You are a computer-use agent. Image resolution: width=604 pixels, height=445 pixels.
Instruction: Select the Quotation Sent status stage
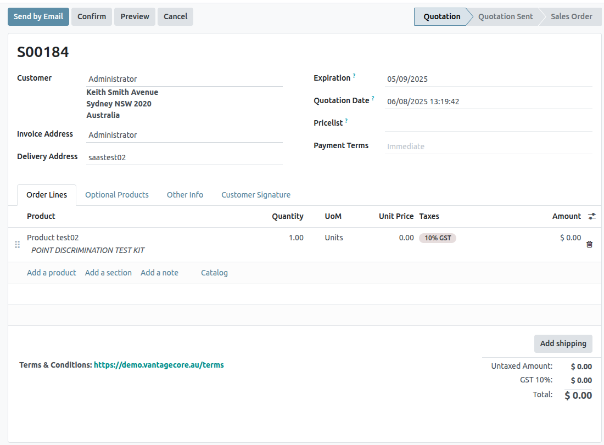click(505, 16)
